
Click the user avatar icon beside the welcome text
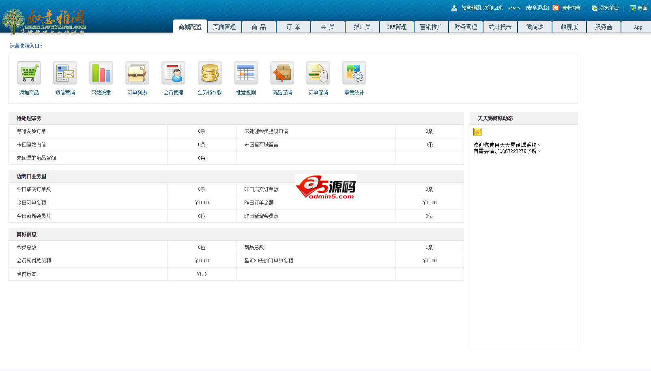[454, 8]
